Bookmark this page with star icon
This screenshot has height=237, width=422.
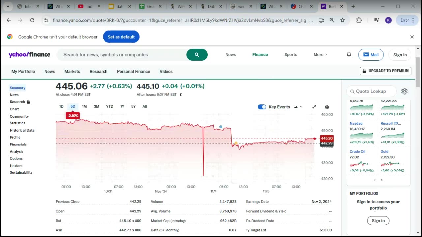point(343,20)
